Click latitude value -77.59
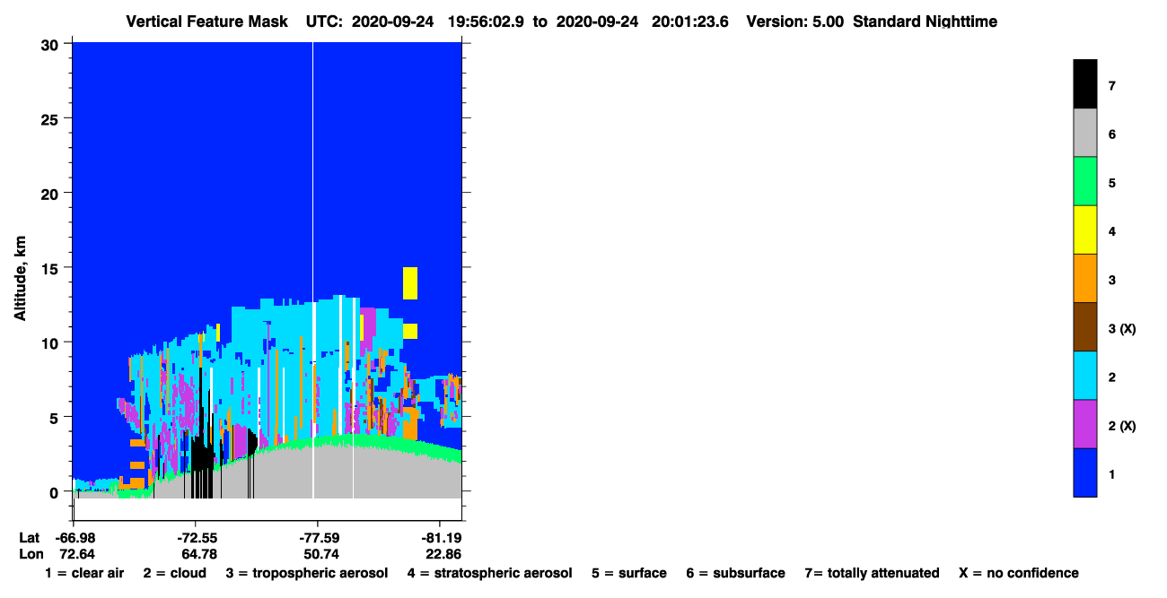The image size is (1167, 598). coord(319,538)
